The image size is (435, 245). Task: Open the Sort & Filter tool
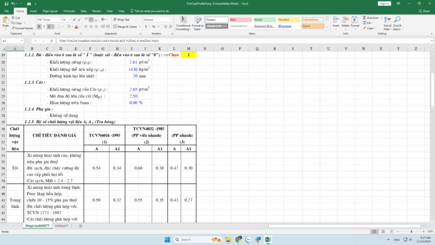(x=387, y=22)
